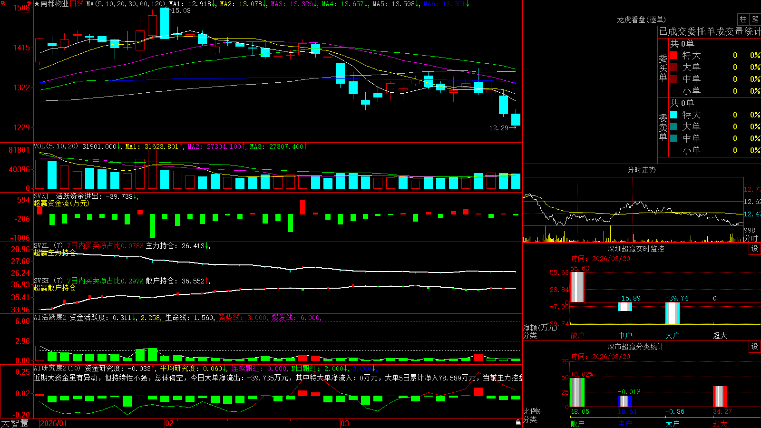
Task: Click the 12.29 low price label
Action: [498, 128]
